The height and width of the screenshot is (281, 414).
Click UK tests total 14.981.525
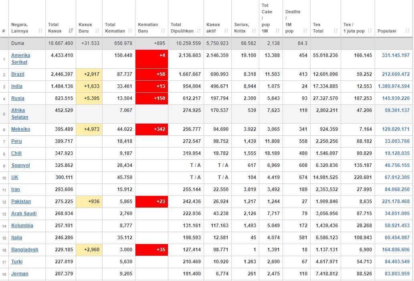(x=325, y=177)
